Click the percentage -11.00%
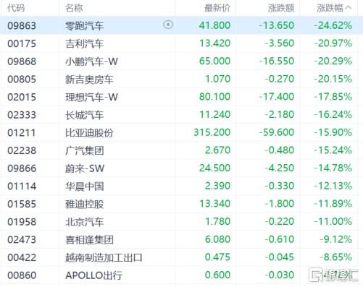This screenshot has width=363, height=287. click(x=333, y=221)
